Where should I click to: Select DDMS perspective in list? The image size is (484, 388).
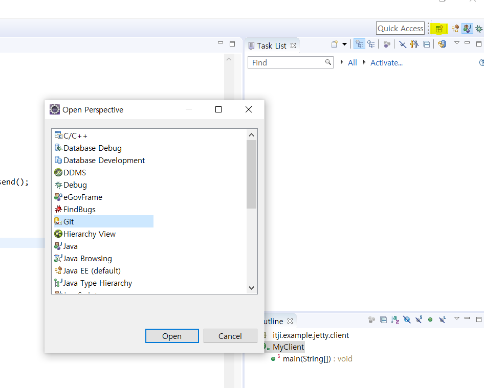click(70, 172)
